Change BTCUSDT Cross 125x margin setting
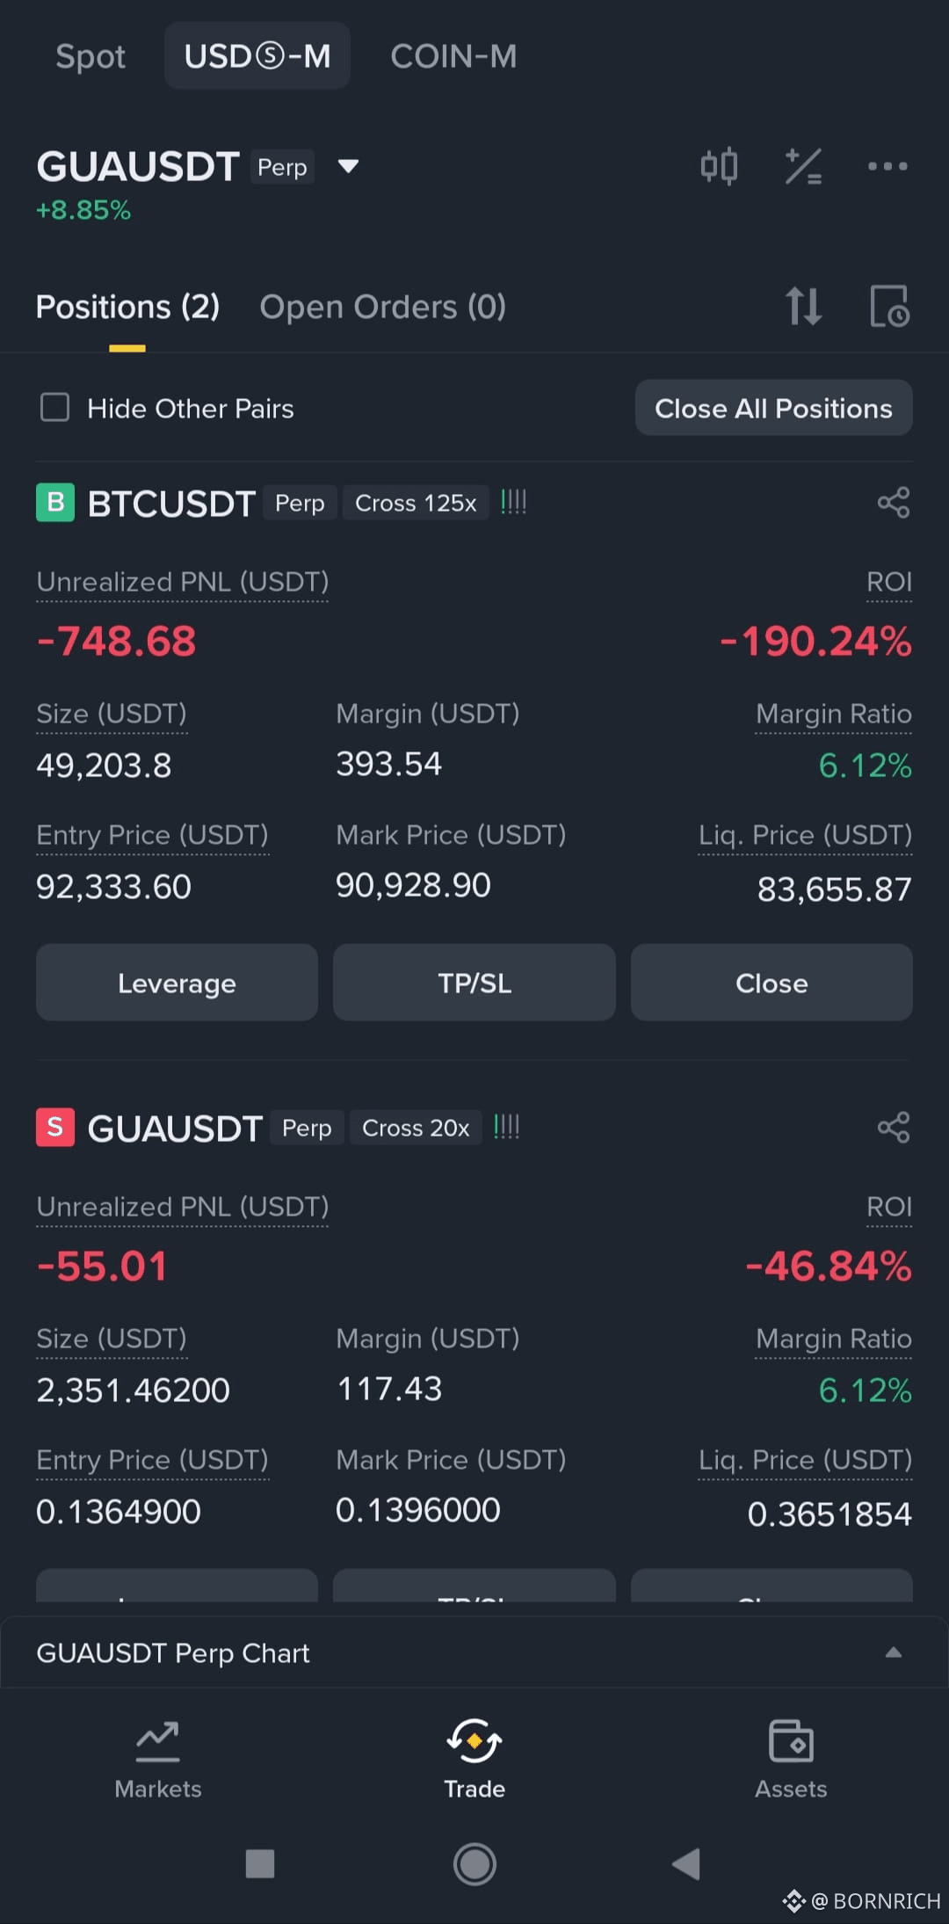949x1924 pixels. tap(416, 503)
